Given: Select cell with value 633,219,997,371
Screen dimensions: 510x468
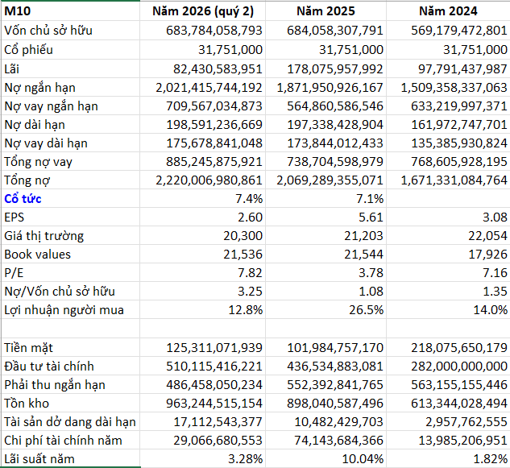Looking at the screenshot, I should coord(448,106).
